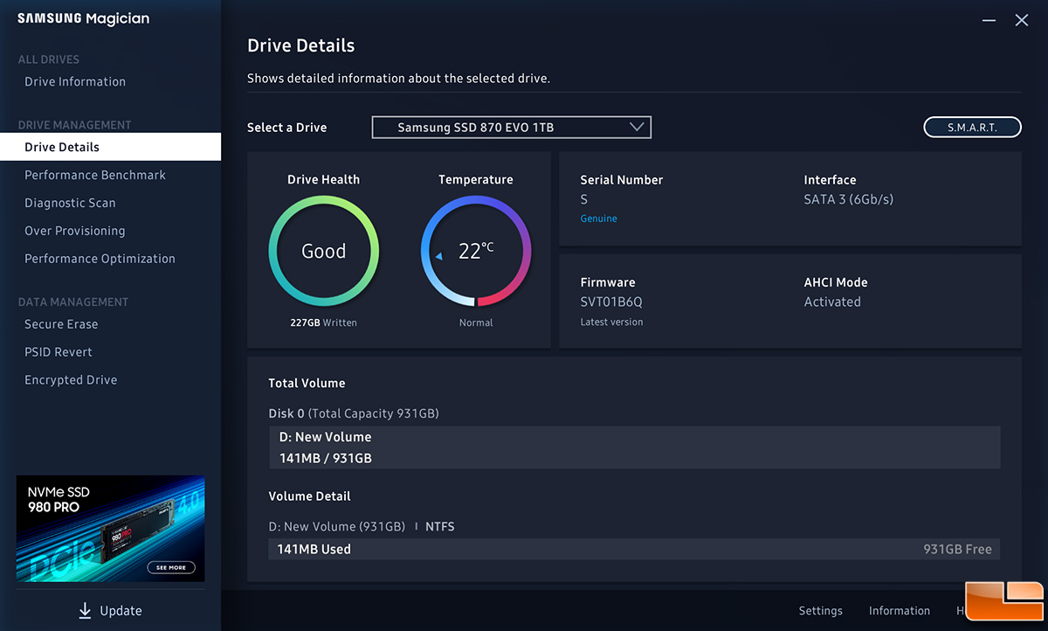This screenshot has height=631, width=1048.
Task: Click the Temperature 22°C gauge
Action: pyautogui.click(x=476, y=251)
